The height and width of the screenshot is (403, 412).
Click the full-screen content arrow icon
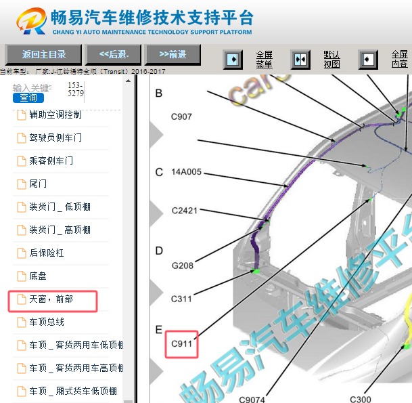tap(368, 60)
